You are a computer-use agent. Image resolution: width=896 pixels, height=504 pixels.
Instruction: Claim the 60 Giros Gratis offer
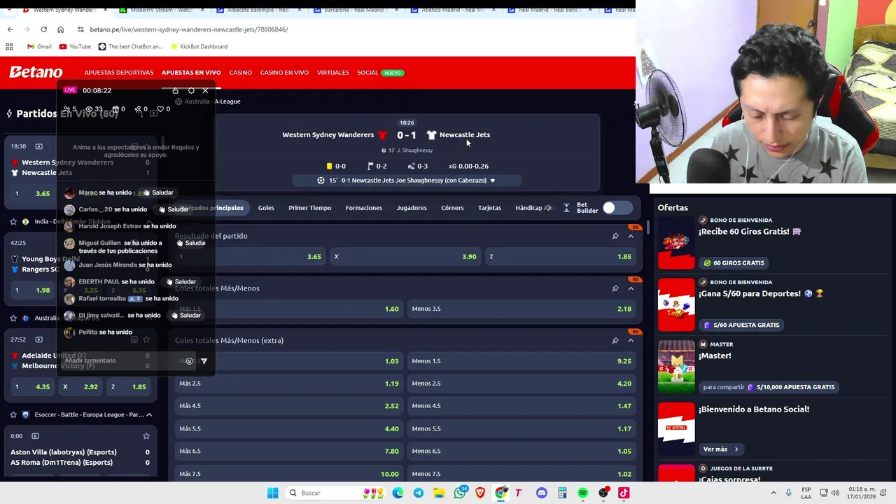tap(734, 263)
